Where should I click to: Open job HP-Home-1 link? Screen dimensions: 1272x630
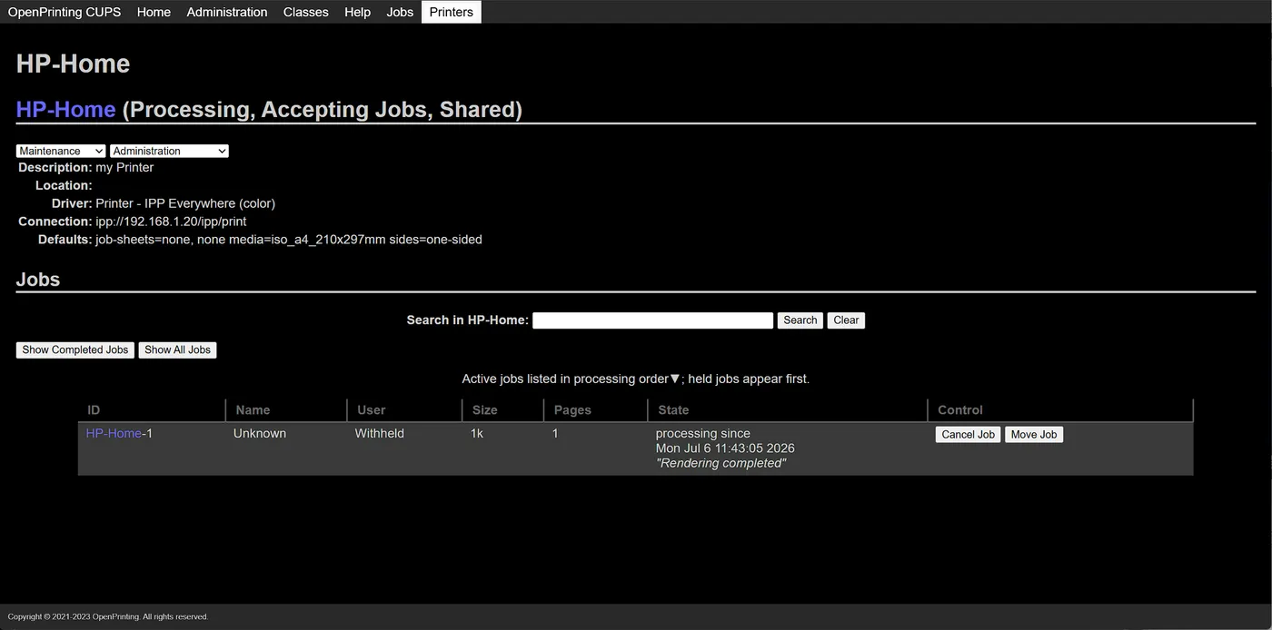114,433
